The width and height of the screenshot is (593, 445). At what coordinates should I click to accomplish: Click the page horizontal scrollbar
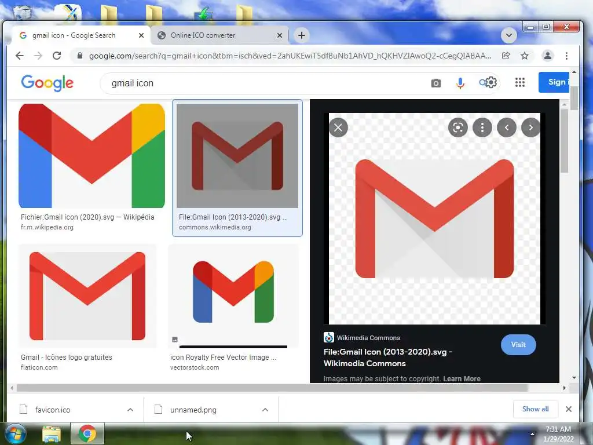point(272,388)
